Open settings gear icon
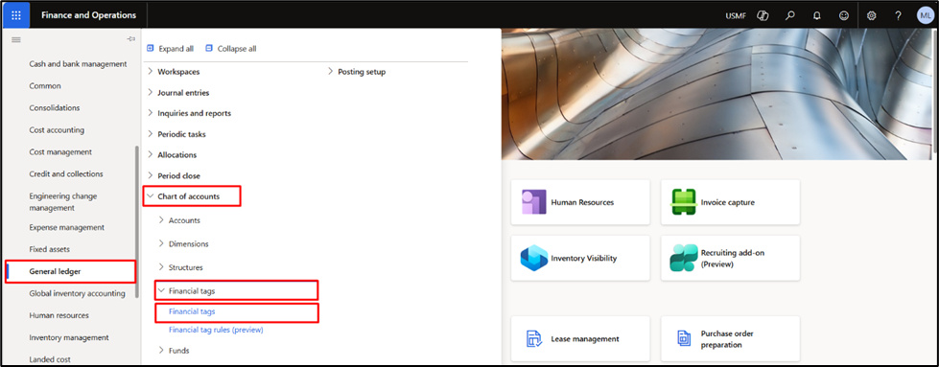This screenshot has width=939, height=367. (871, 16)
